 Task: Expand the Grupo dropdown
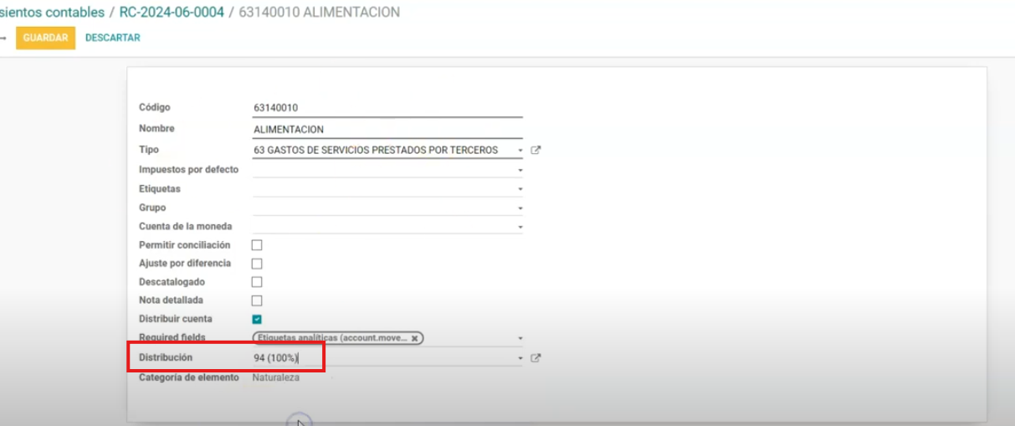pyautogui.click(x=520, y=208)
